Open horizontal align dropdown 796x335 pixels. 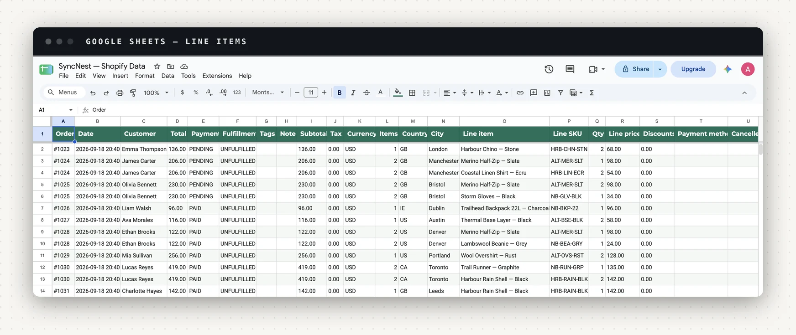450,93
